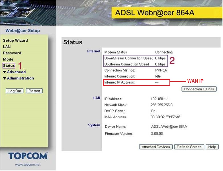Viewport: 223px width, 171px height.
Task: View Attached Devices
Action: (x=156, y=147)
